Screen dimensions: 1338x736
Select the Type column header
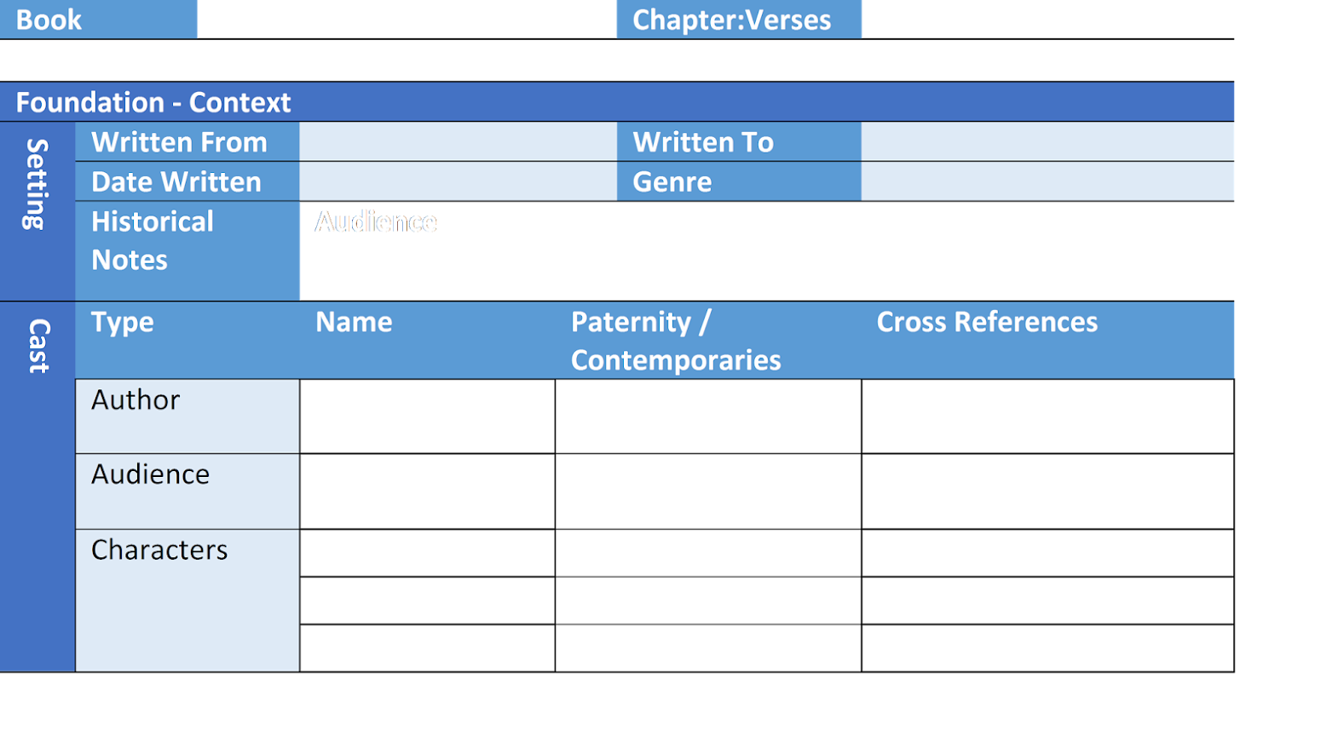(123, 322)
